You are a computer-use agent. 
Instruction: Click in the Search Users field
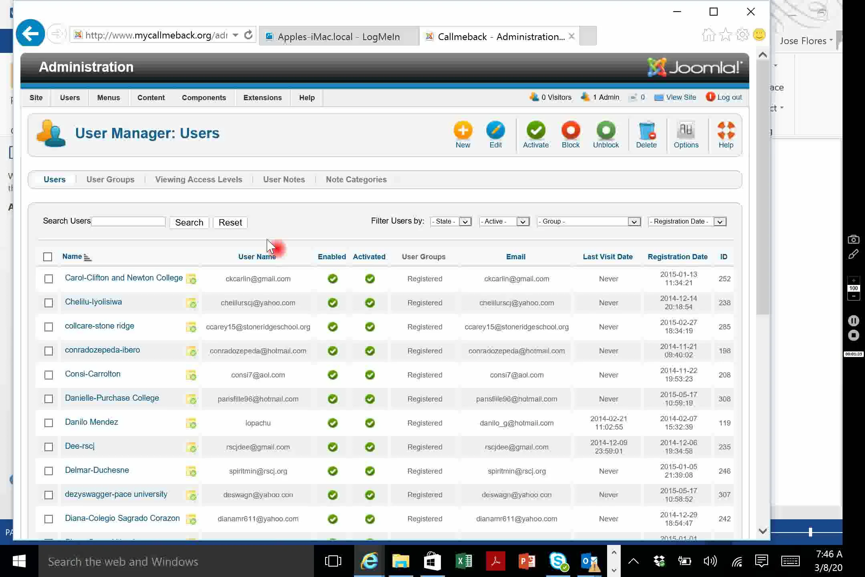pyautogui.click(x=129, y=222)
